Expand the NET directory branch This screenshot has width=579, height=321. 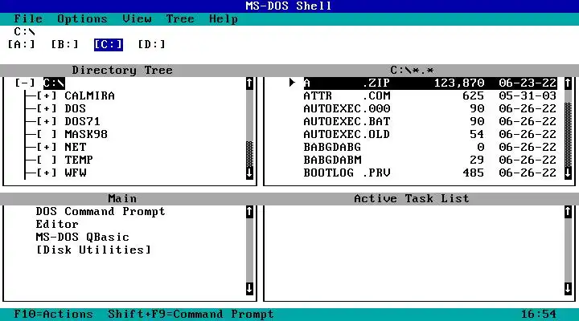[47, 147]
